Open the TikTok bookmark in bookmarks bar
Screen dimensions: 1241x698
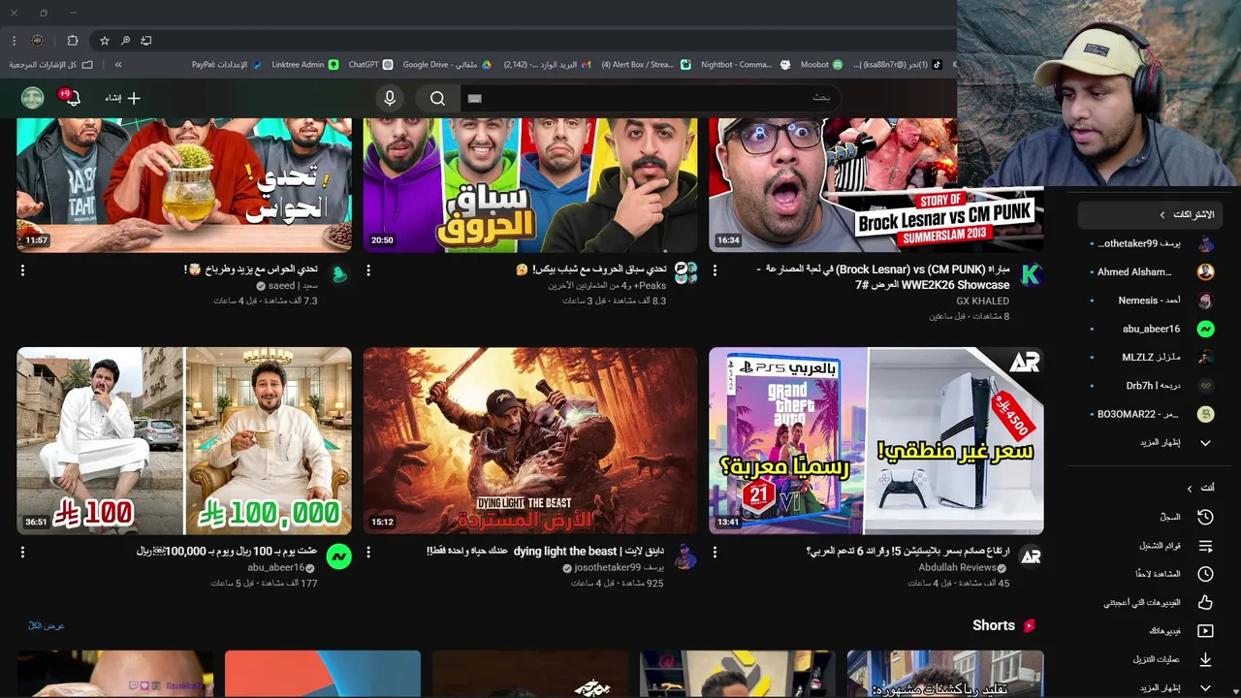pos(897,65)
